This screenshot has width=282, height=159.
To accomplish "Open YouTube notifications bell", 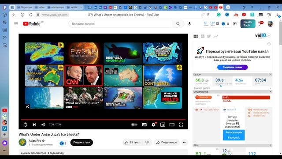I will click(x=260, y=24).
